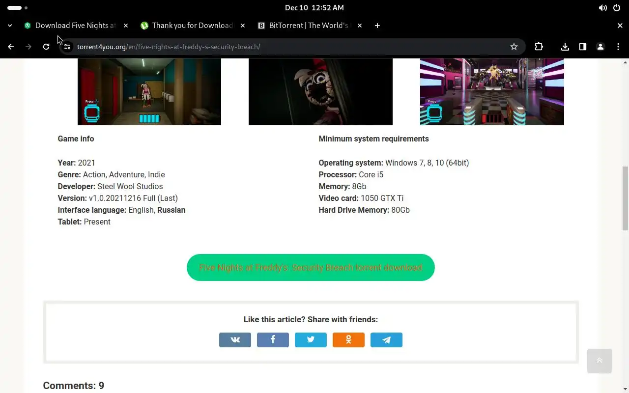Expand the tab search dropdown arrow

click(x=10, y=26)
